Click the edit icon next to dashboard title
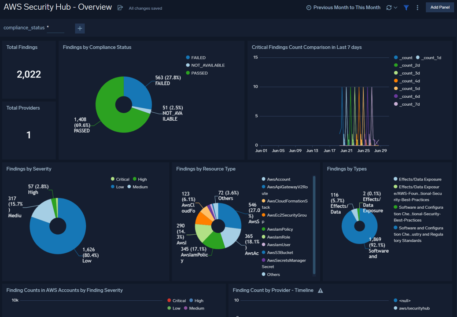The width and height of the screenshot is (457, 317). [x=120, y=7]
